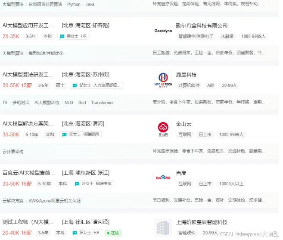Click skill tag AI大模型训练
This screenshot has width=283, height=240.
(x=47, y=103)
